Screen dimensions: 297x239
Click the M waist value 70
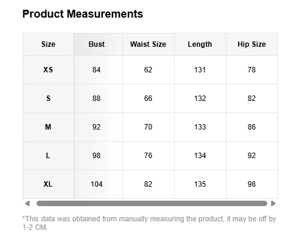[x=148, y=127]
